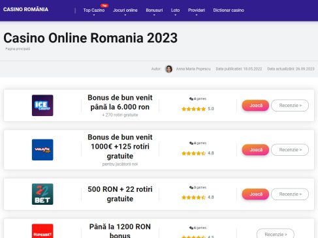Click the Vulkan Vegas 4.8 star rating
Image resolution: width=318 pixels, height=238 pixels.
[193, 153]
